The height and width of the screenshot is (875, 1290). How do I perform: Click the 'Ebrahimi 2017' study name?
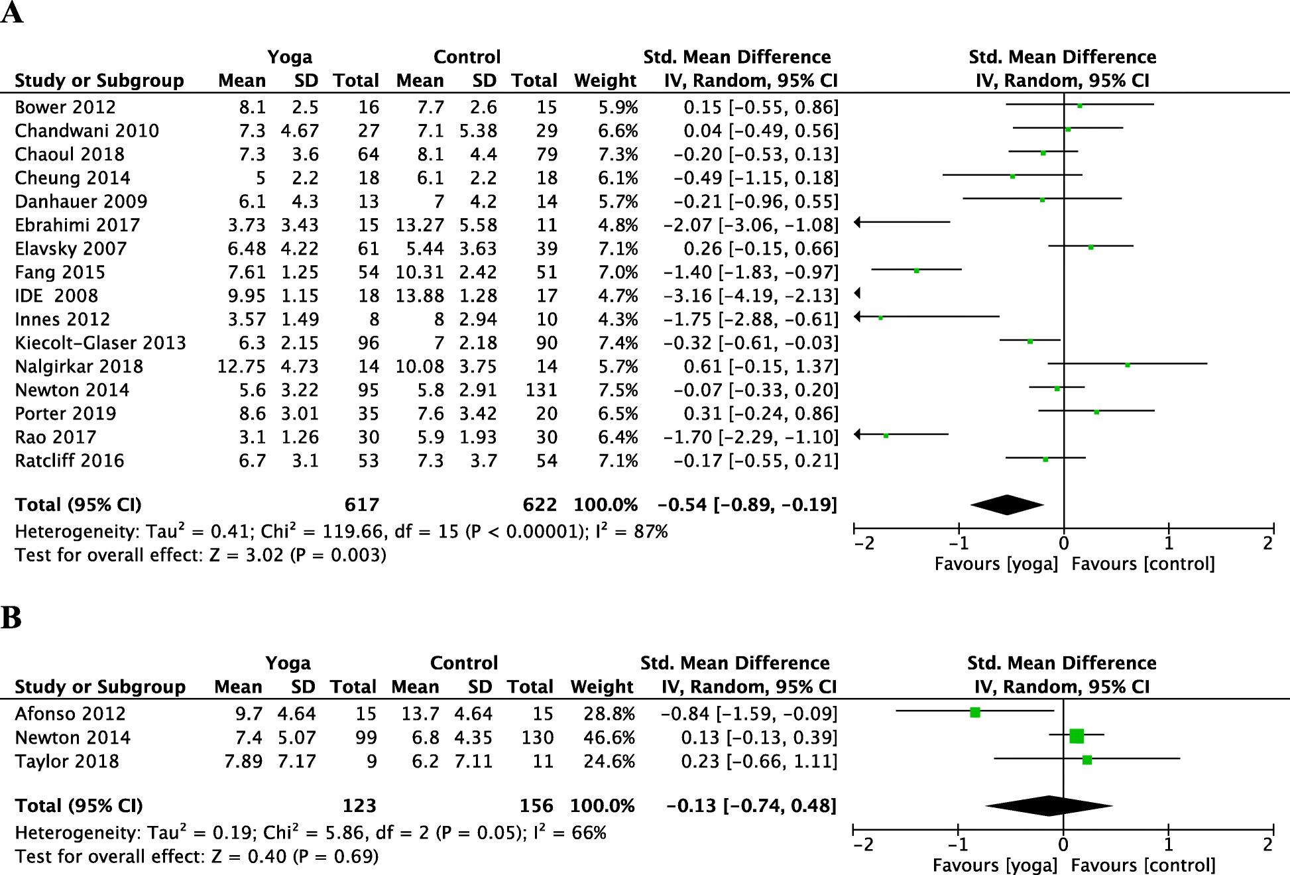(78, 225)
